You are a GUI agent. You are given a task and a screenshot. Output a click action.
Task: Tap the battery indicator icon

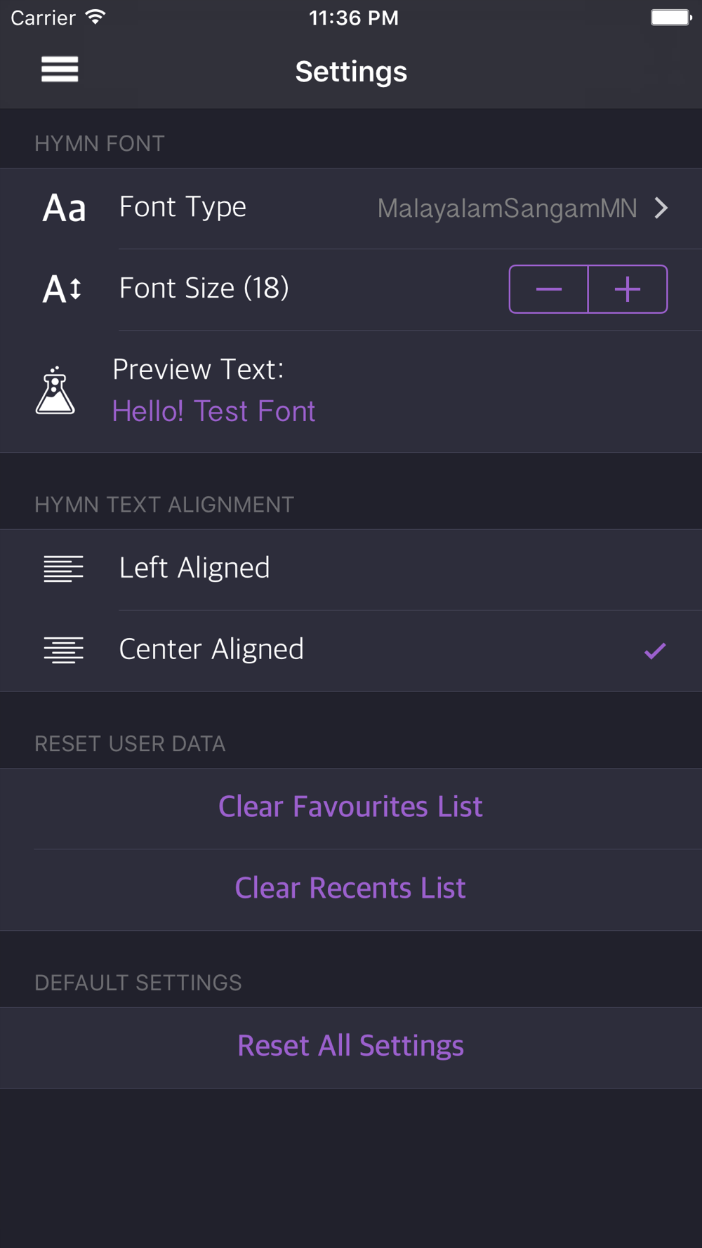point(670,18)
